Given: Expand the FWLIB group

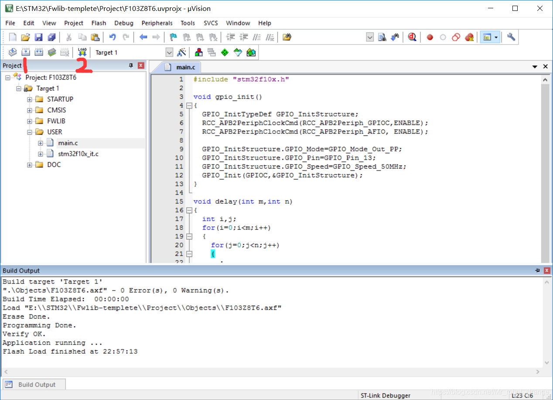Looking at the screenshot, I should click(29, 121).
